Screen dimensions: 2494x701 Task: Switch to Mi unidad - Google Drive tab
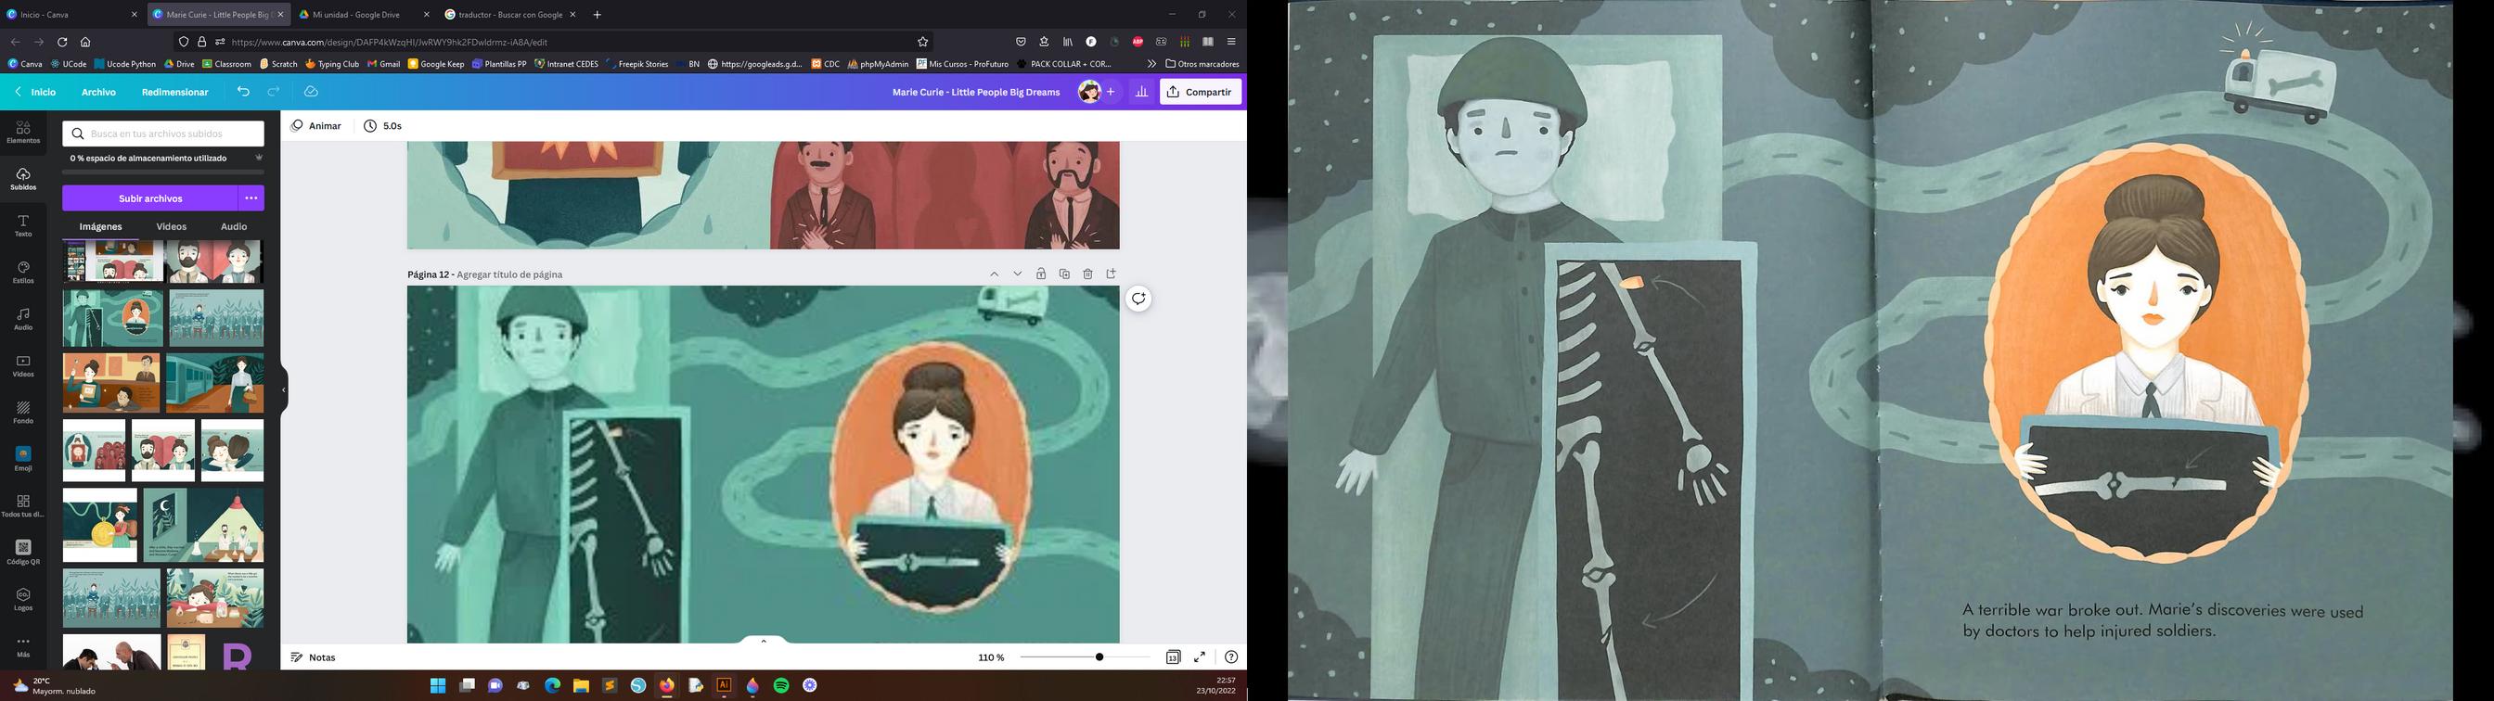pos(363,15)
